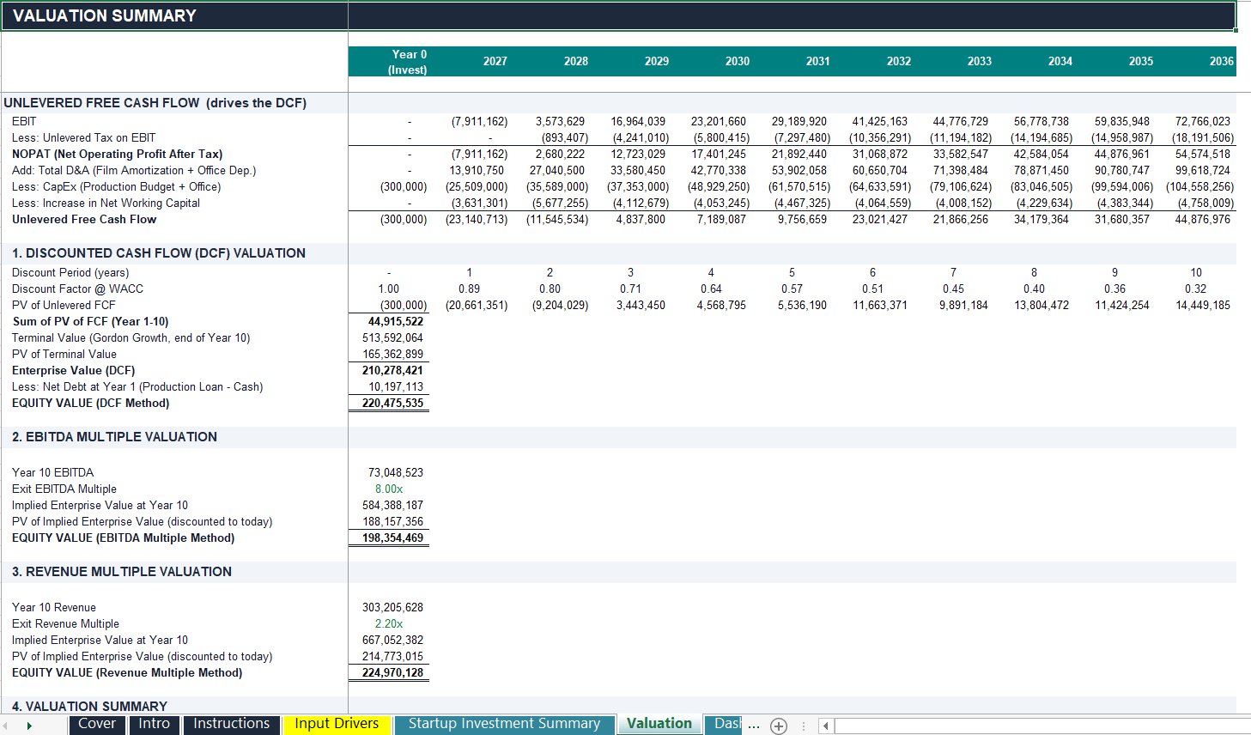Click the VALUATION SUMMARY title cell
Image resolution: width=1251 pixels, height=735 pixels.
(174, 15)
